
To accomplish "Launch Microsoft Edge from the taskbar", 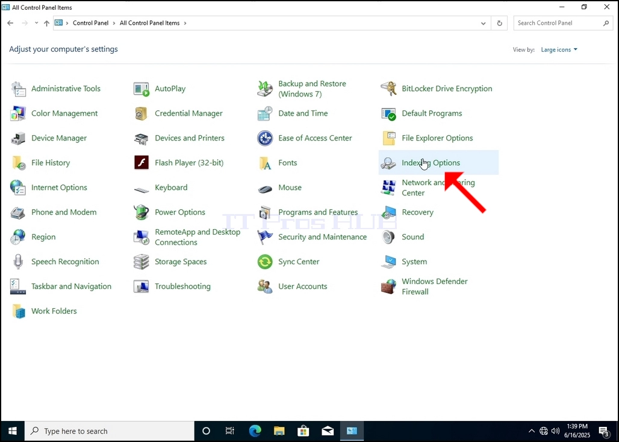I will pyautogui.click(x=255, y=431).
